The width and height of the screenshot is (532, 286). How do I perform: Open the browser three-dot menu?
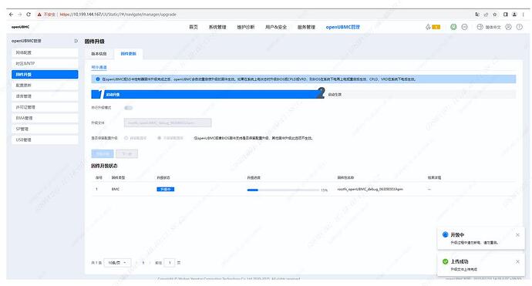pos(524,14)
